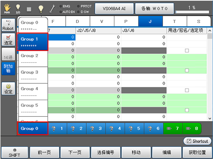Toggle the yellow light bulb icon
The width and height of the screenshot is (213, 159).
[x=41, y=9]
